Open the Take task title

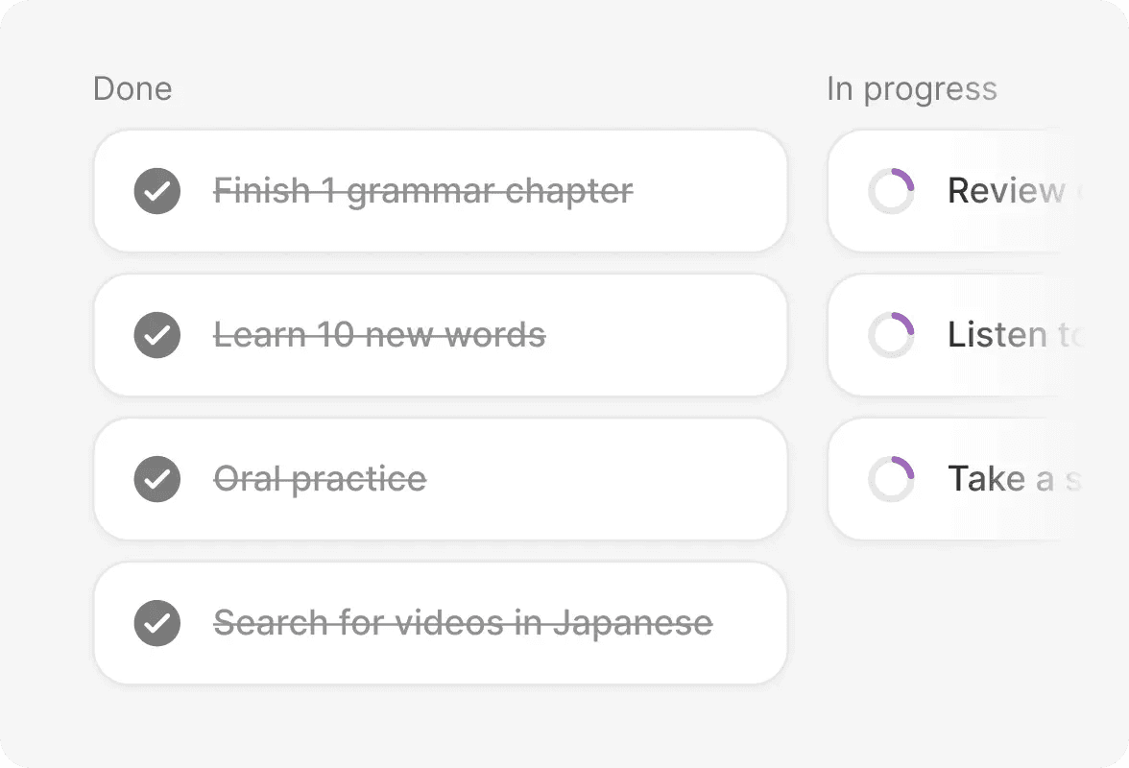click(x=989, y=479)
